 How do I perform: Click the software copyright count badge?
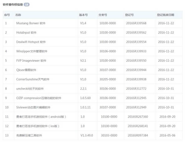pyautogui.click(x=27, y=5)
